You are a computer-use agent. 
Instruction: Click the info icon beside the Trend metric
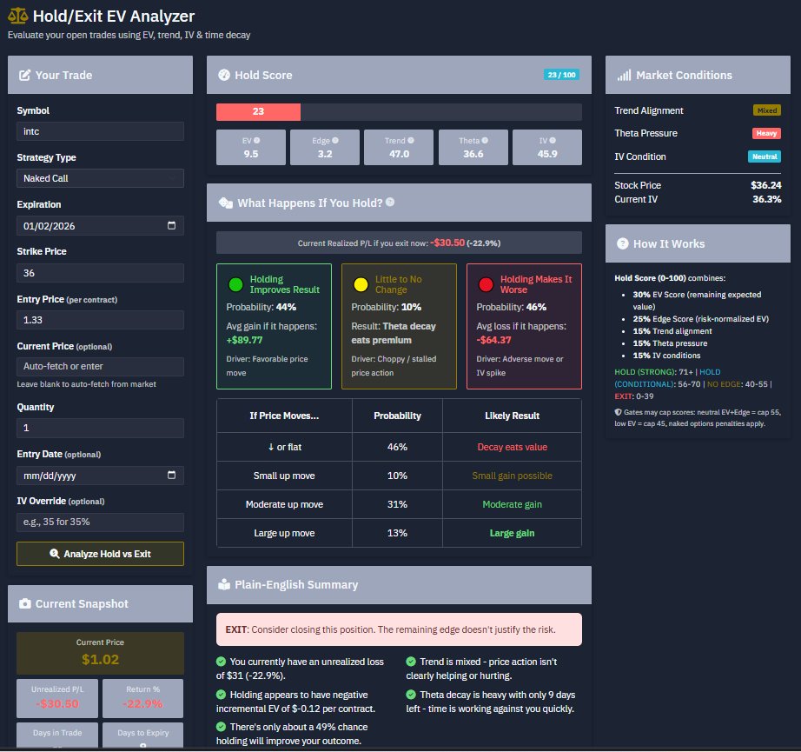point(410,141)
